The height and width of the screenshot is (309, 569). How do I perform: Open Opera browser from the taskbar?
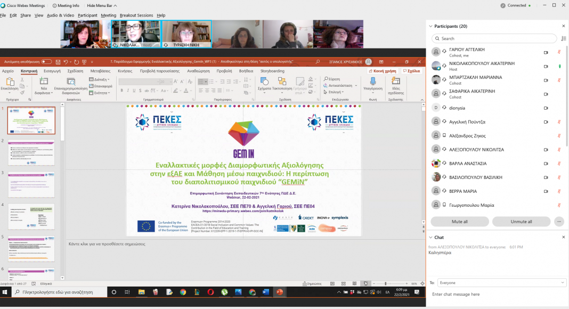click(x=210, y=292)
